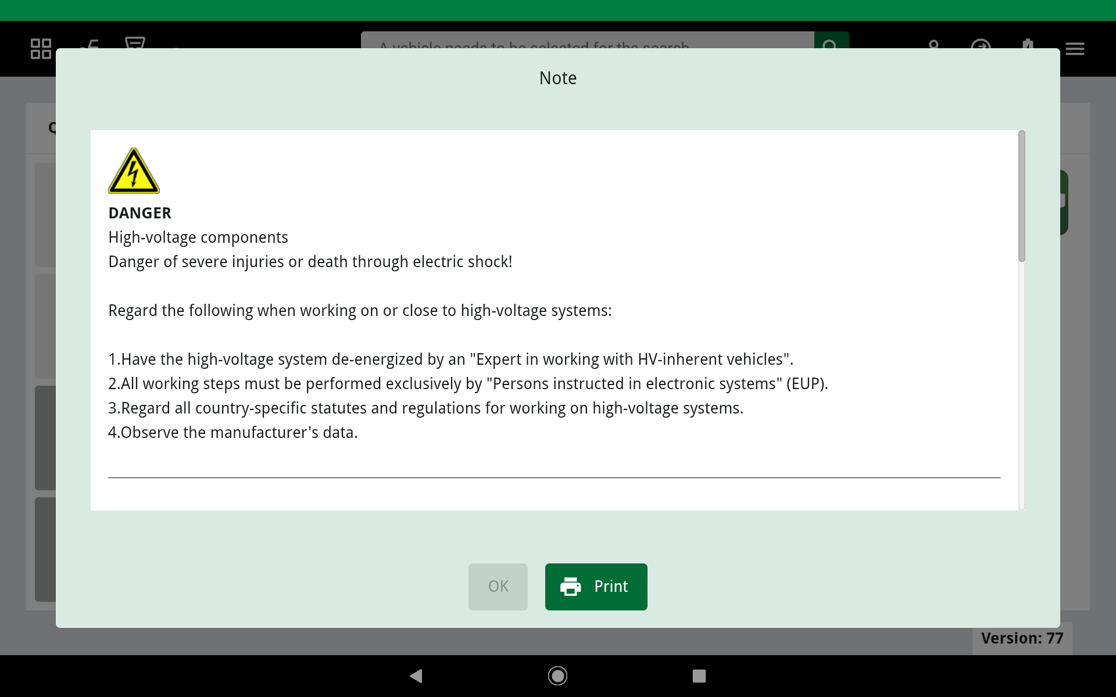Click the Version: 77 label
The width and height of the screenshot is (1116, 697).
coord(1022,638)
